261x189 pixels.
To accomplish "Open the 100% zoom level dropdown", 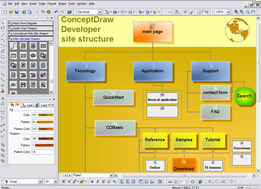I will (228, 12).
